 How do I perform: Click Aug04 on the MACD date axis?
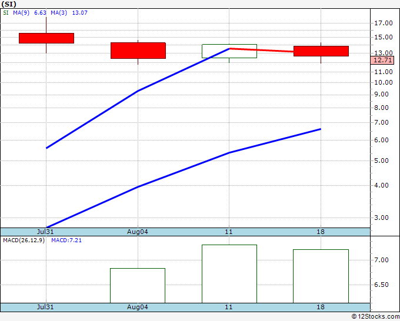point(137,307)
